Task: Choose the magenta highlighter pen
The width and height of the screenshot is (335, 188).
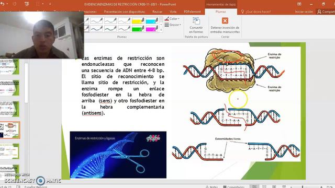Action: pos(152,29)
